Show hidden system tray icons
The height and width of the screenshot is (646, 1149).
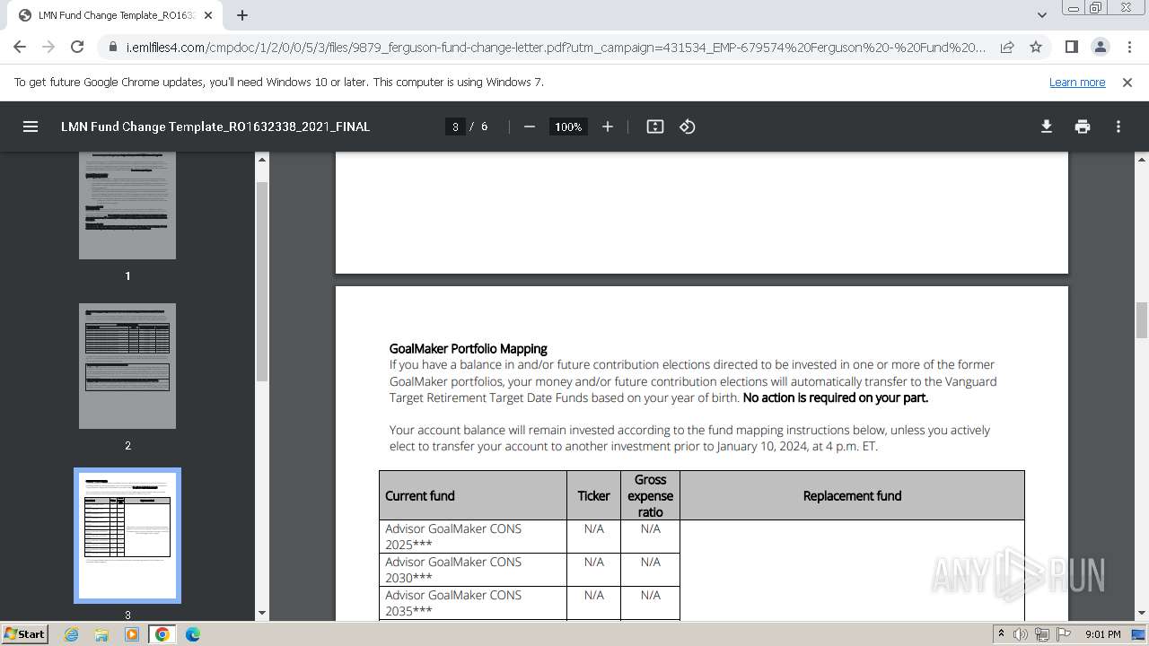click(1001, 634)
